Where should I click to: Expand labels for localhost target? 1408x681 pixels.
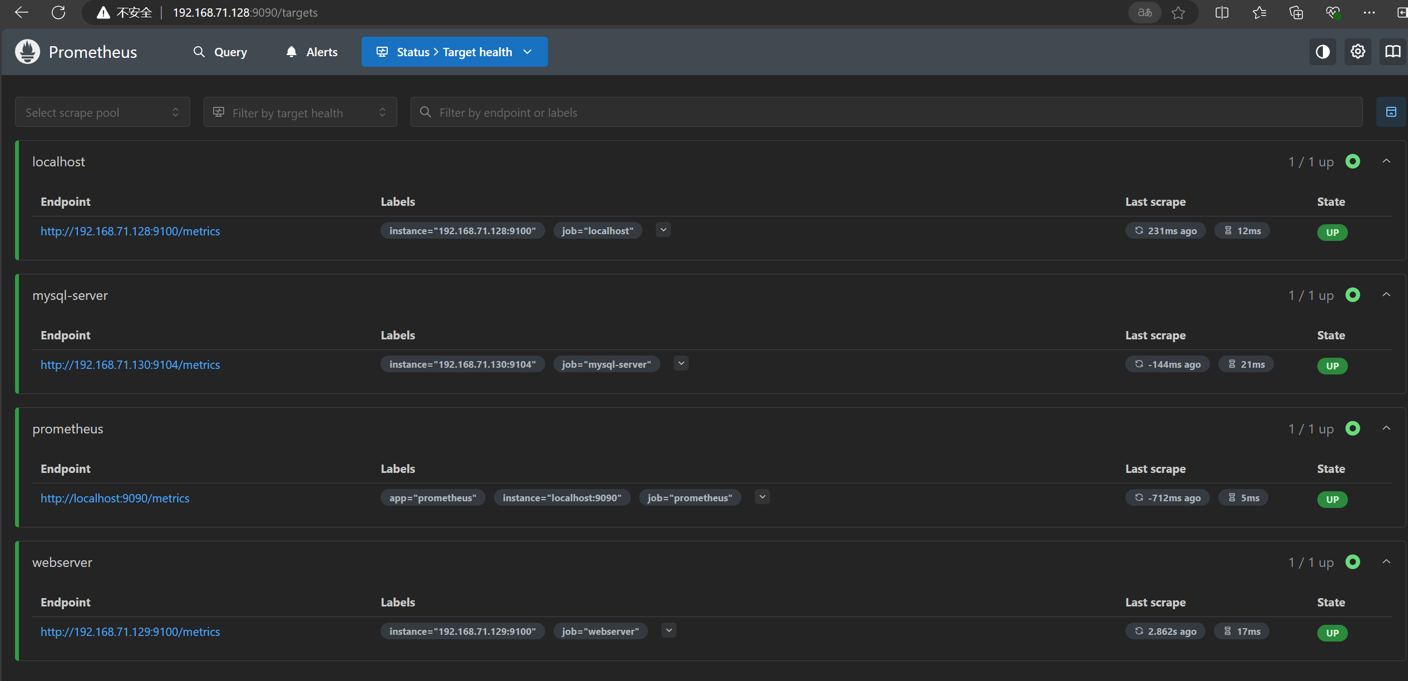(663, 230)
